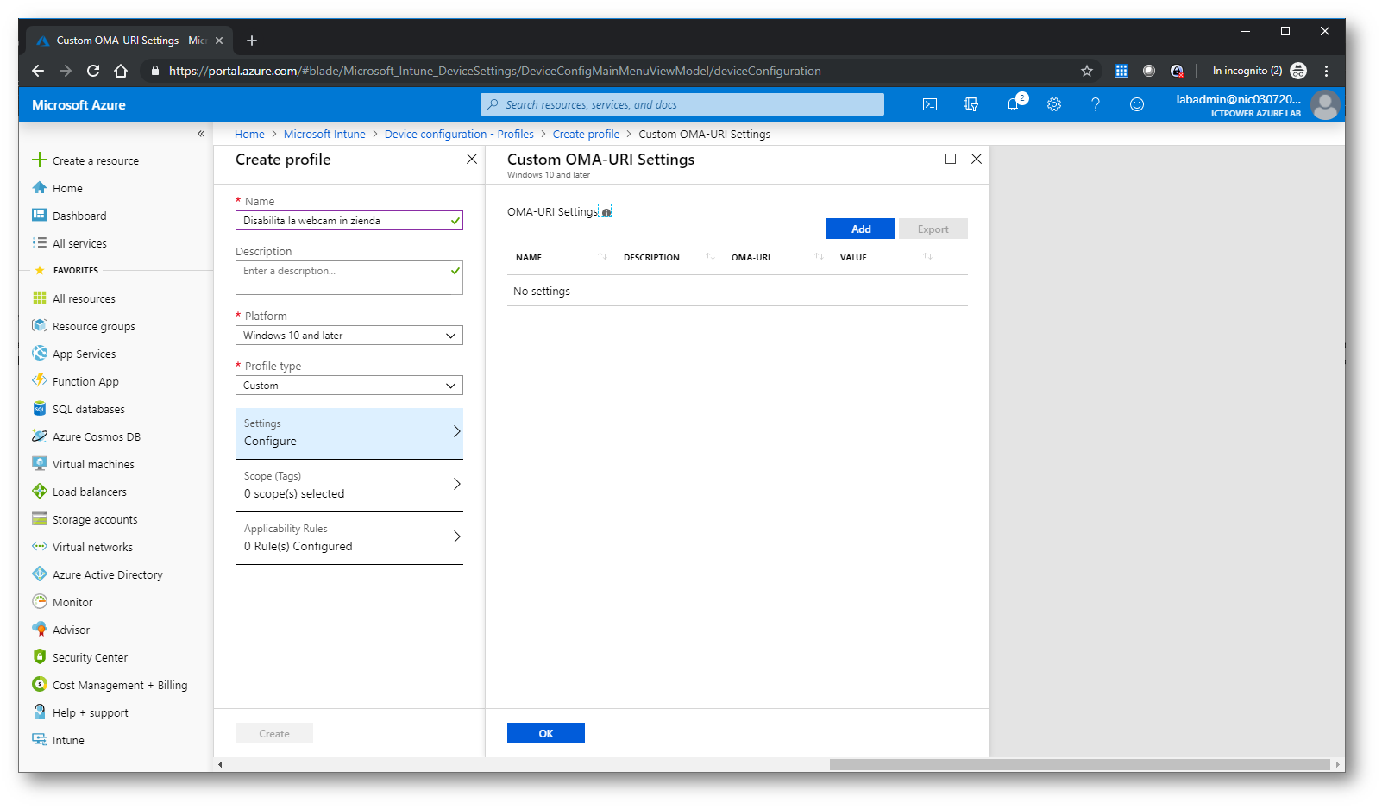
Task: Open the account avatar for labadmin
Action: pyautogui.click(x=1325, y=105)
